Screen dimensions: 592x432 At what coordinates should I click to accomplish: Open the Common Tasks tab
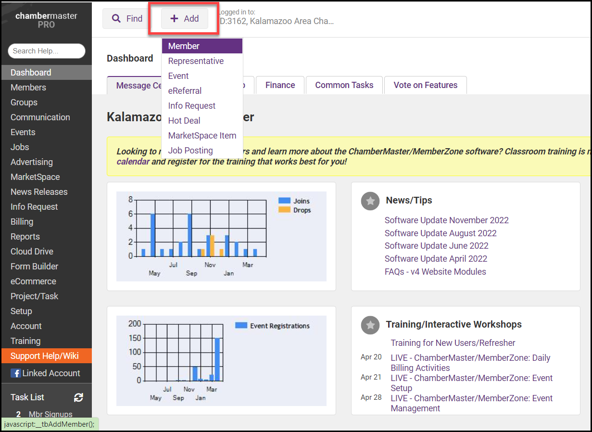344,85
